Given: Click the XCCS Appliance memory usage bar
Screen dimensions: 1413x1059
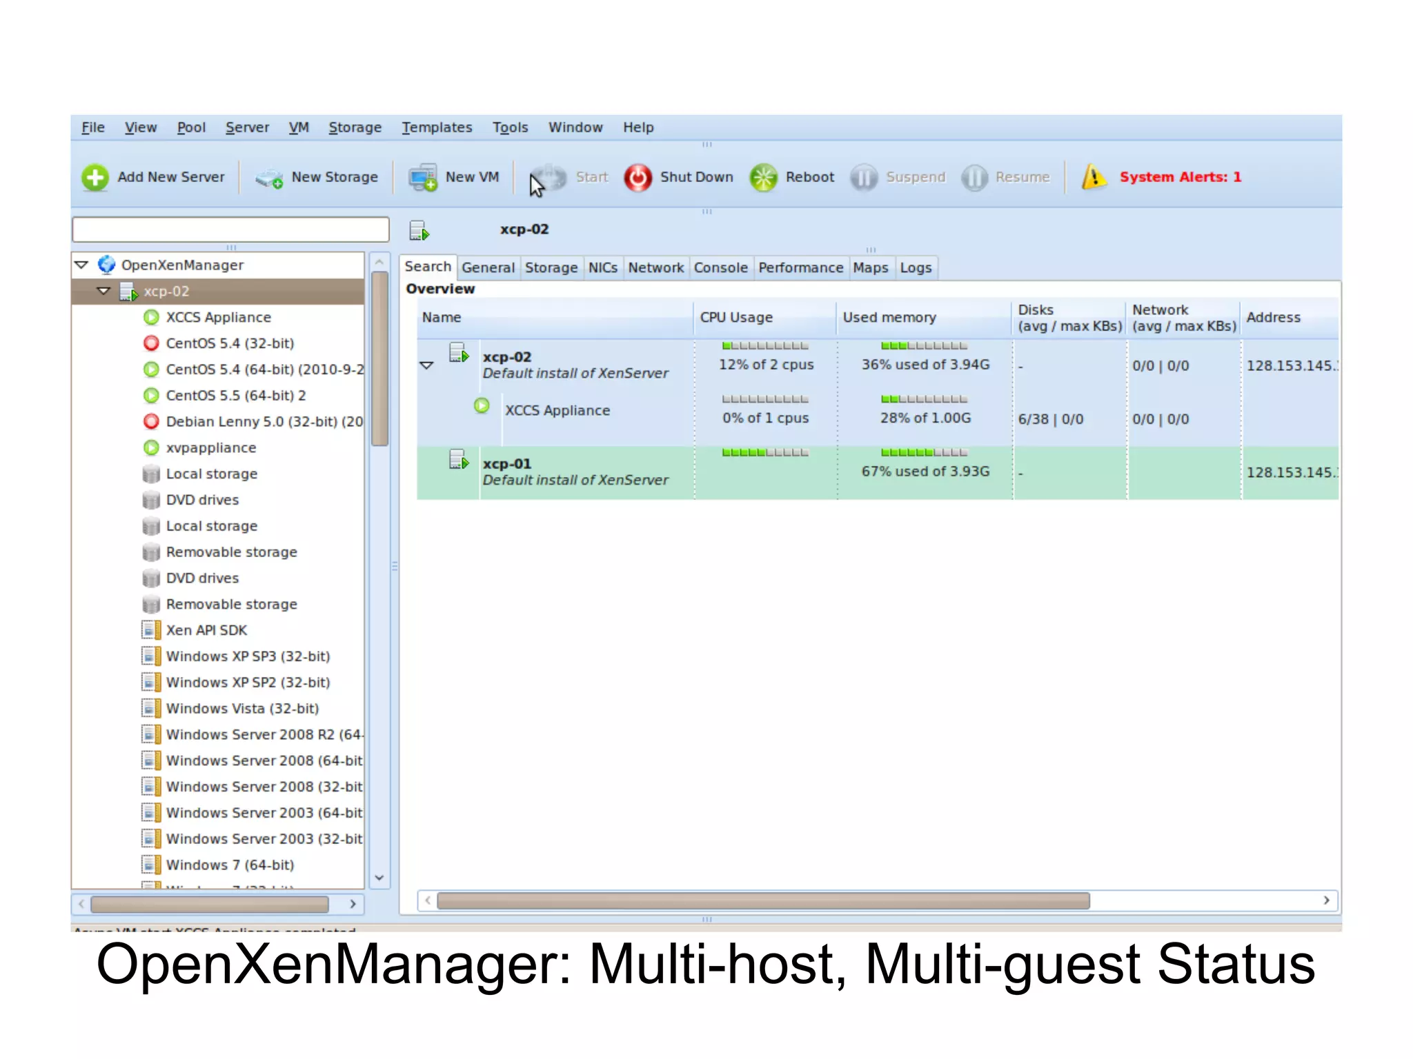Looking at the screenshot, I should pyautogui.click(x=925, y=399).
